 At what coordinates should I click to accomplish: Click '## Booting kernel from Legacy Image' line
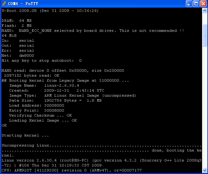65,81
